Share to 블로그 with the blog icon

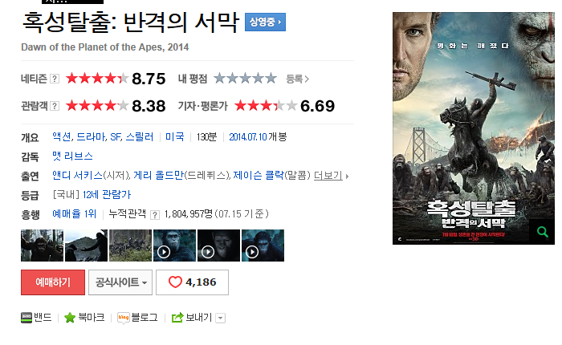click(124, 318)
